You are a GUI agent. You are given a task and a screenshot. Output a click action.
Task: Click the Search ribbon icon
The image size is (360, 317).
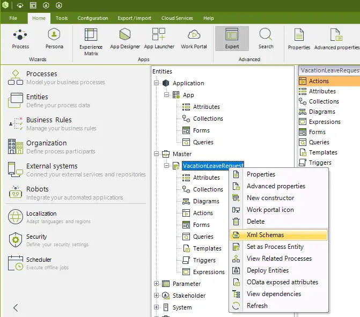[266, 39]
